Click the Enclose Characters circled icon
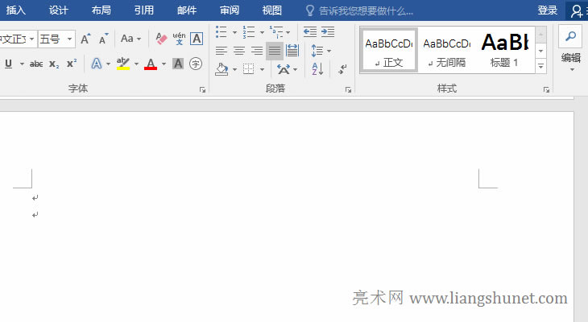588x322 pixels. [196, 64]
